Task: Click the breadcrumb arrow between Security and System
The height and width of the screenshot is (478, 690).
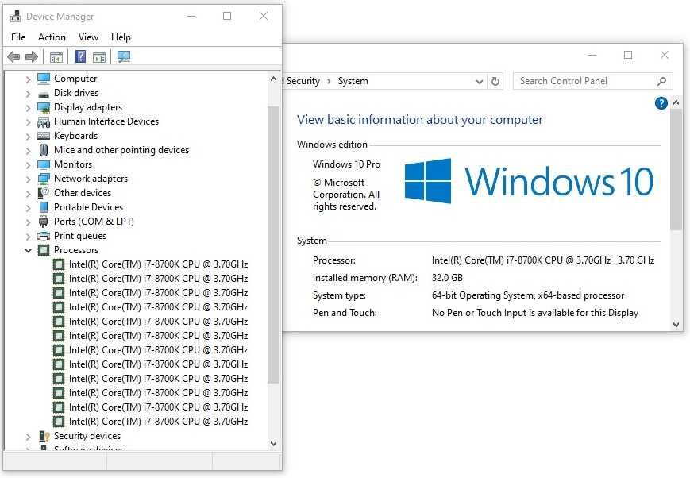Action: pos(329,82)
